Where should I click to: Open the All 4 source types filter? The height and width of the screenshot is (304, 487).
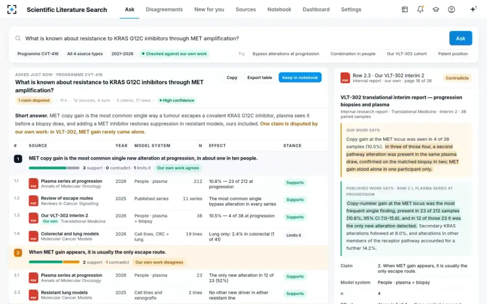(x=85, y=54)
